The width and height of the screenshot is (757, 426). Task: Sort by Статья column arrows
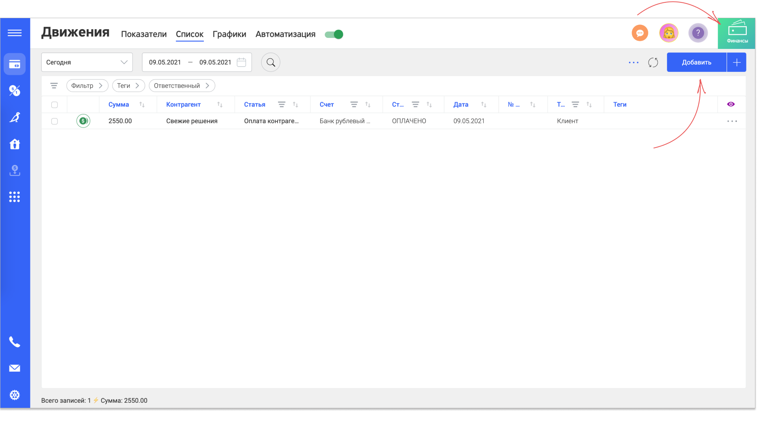(x=296, y=105)
